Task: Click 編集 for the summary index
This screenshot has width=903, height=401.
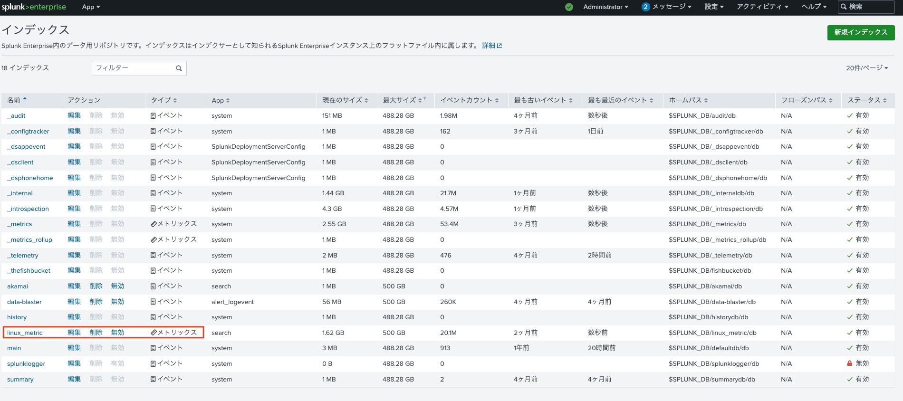Action: (x=74, y=379)
